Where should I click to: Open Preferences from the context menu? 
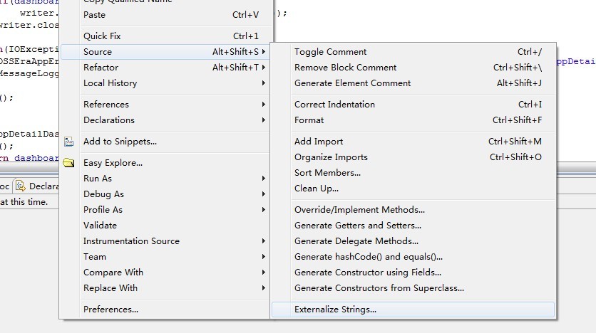(x=111, y=310)
